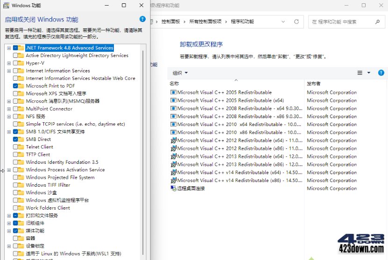Click the search magnifier icon
Screen dimensions: 388x260
click(377, 22)
